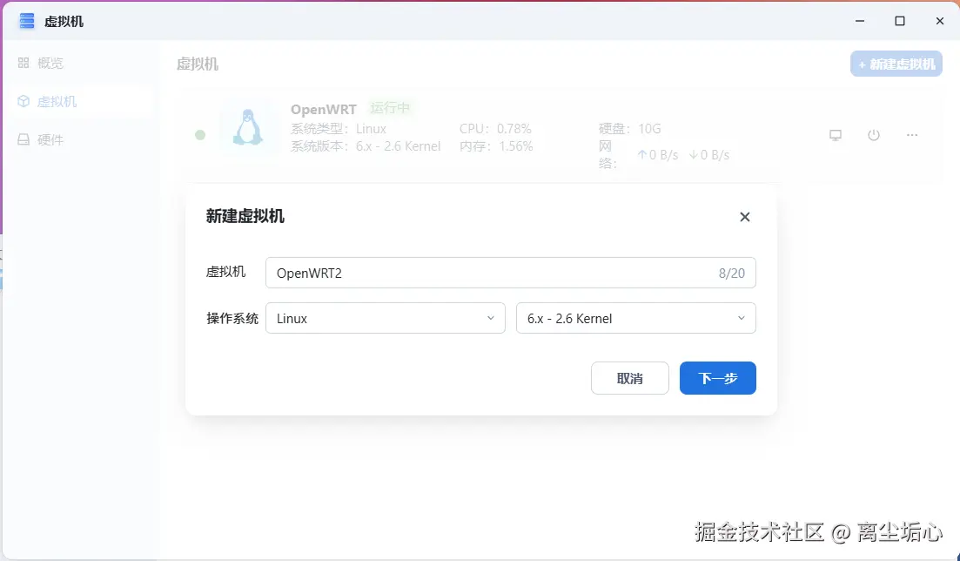
Task: Click the 8/20 character counter
Action: 732,274
